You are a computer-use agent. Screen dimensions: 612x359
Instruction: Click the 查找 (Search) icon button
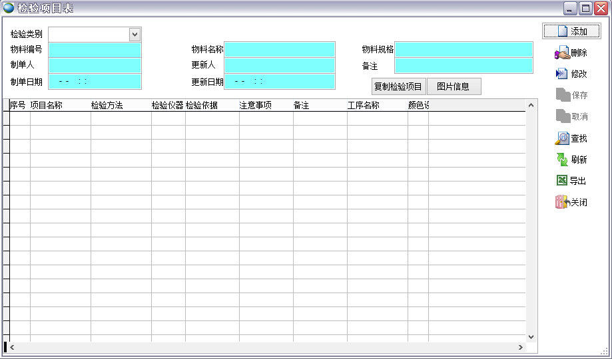(x=571, y=138)
